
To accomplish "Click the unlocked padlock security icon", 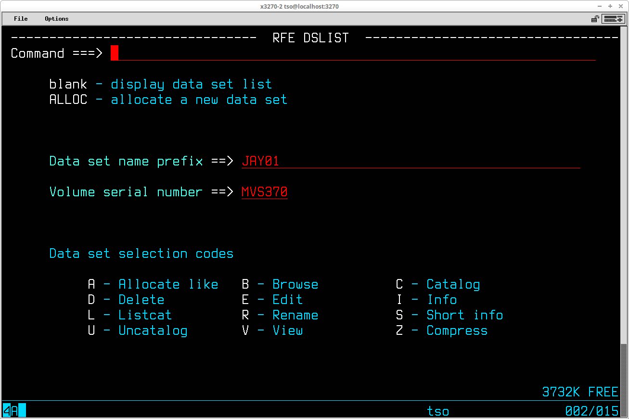I will click(595, 19).
